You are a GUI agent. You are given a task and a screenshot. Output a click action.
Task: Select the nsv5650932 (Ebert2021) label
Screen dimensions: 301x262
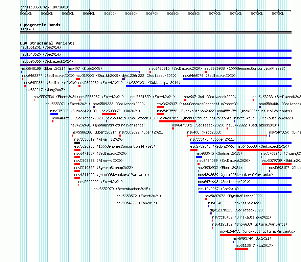tap(220, 168)
